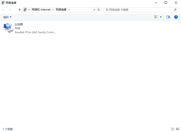Open the help question mark icon

pos(176,17)
